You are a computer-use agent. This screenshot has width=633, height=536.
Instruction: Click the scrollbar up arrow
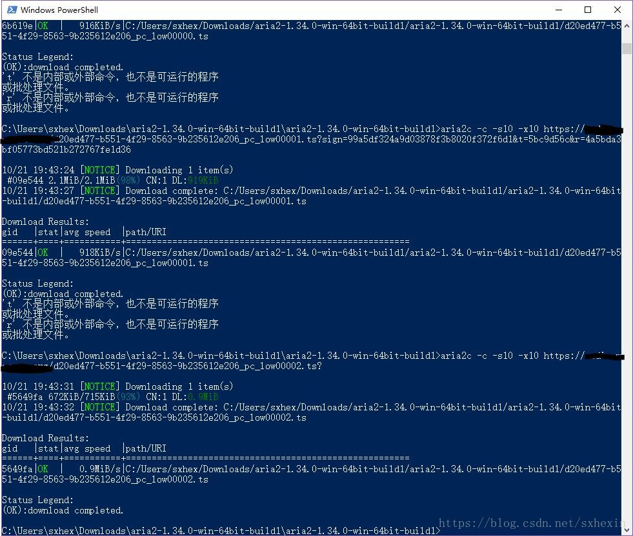(x=627, y=26)
